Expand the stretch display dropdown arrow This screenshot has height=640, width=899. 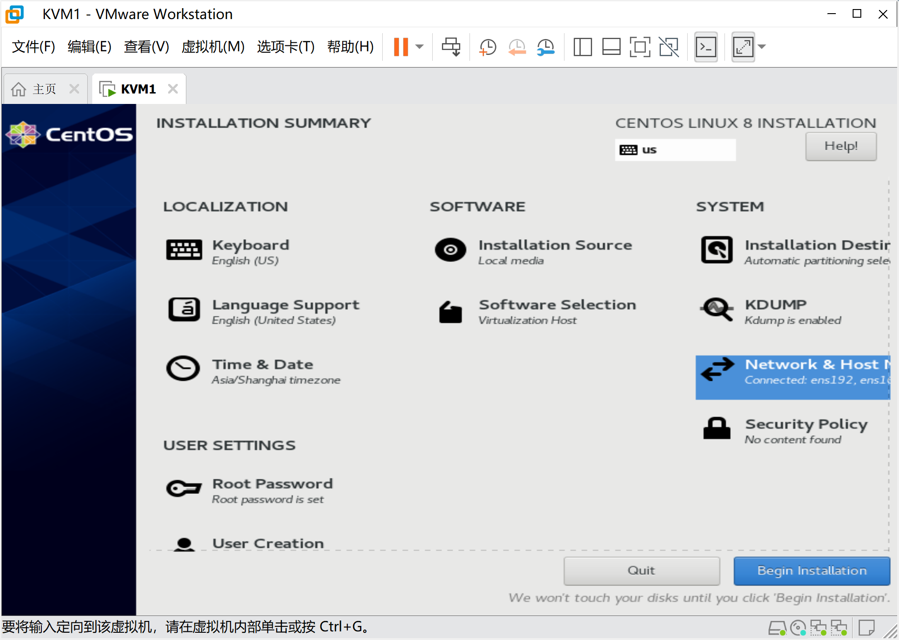[x=762, y=47]
